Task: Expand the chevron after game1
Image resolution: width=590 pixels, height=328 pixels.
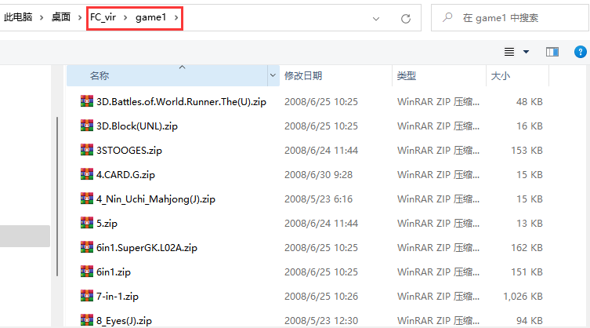Action: point(176,17)
